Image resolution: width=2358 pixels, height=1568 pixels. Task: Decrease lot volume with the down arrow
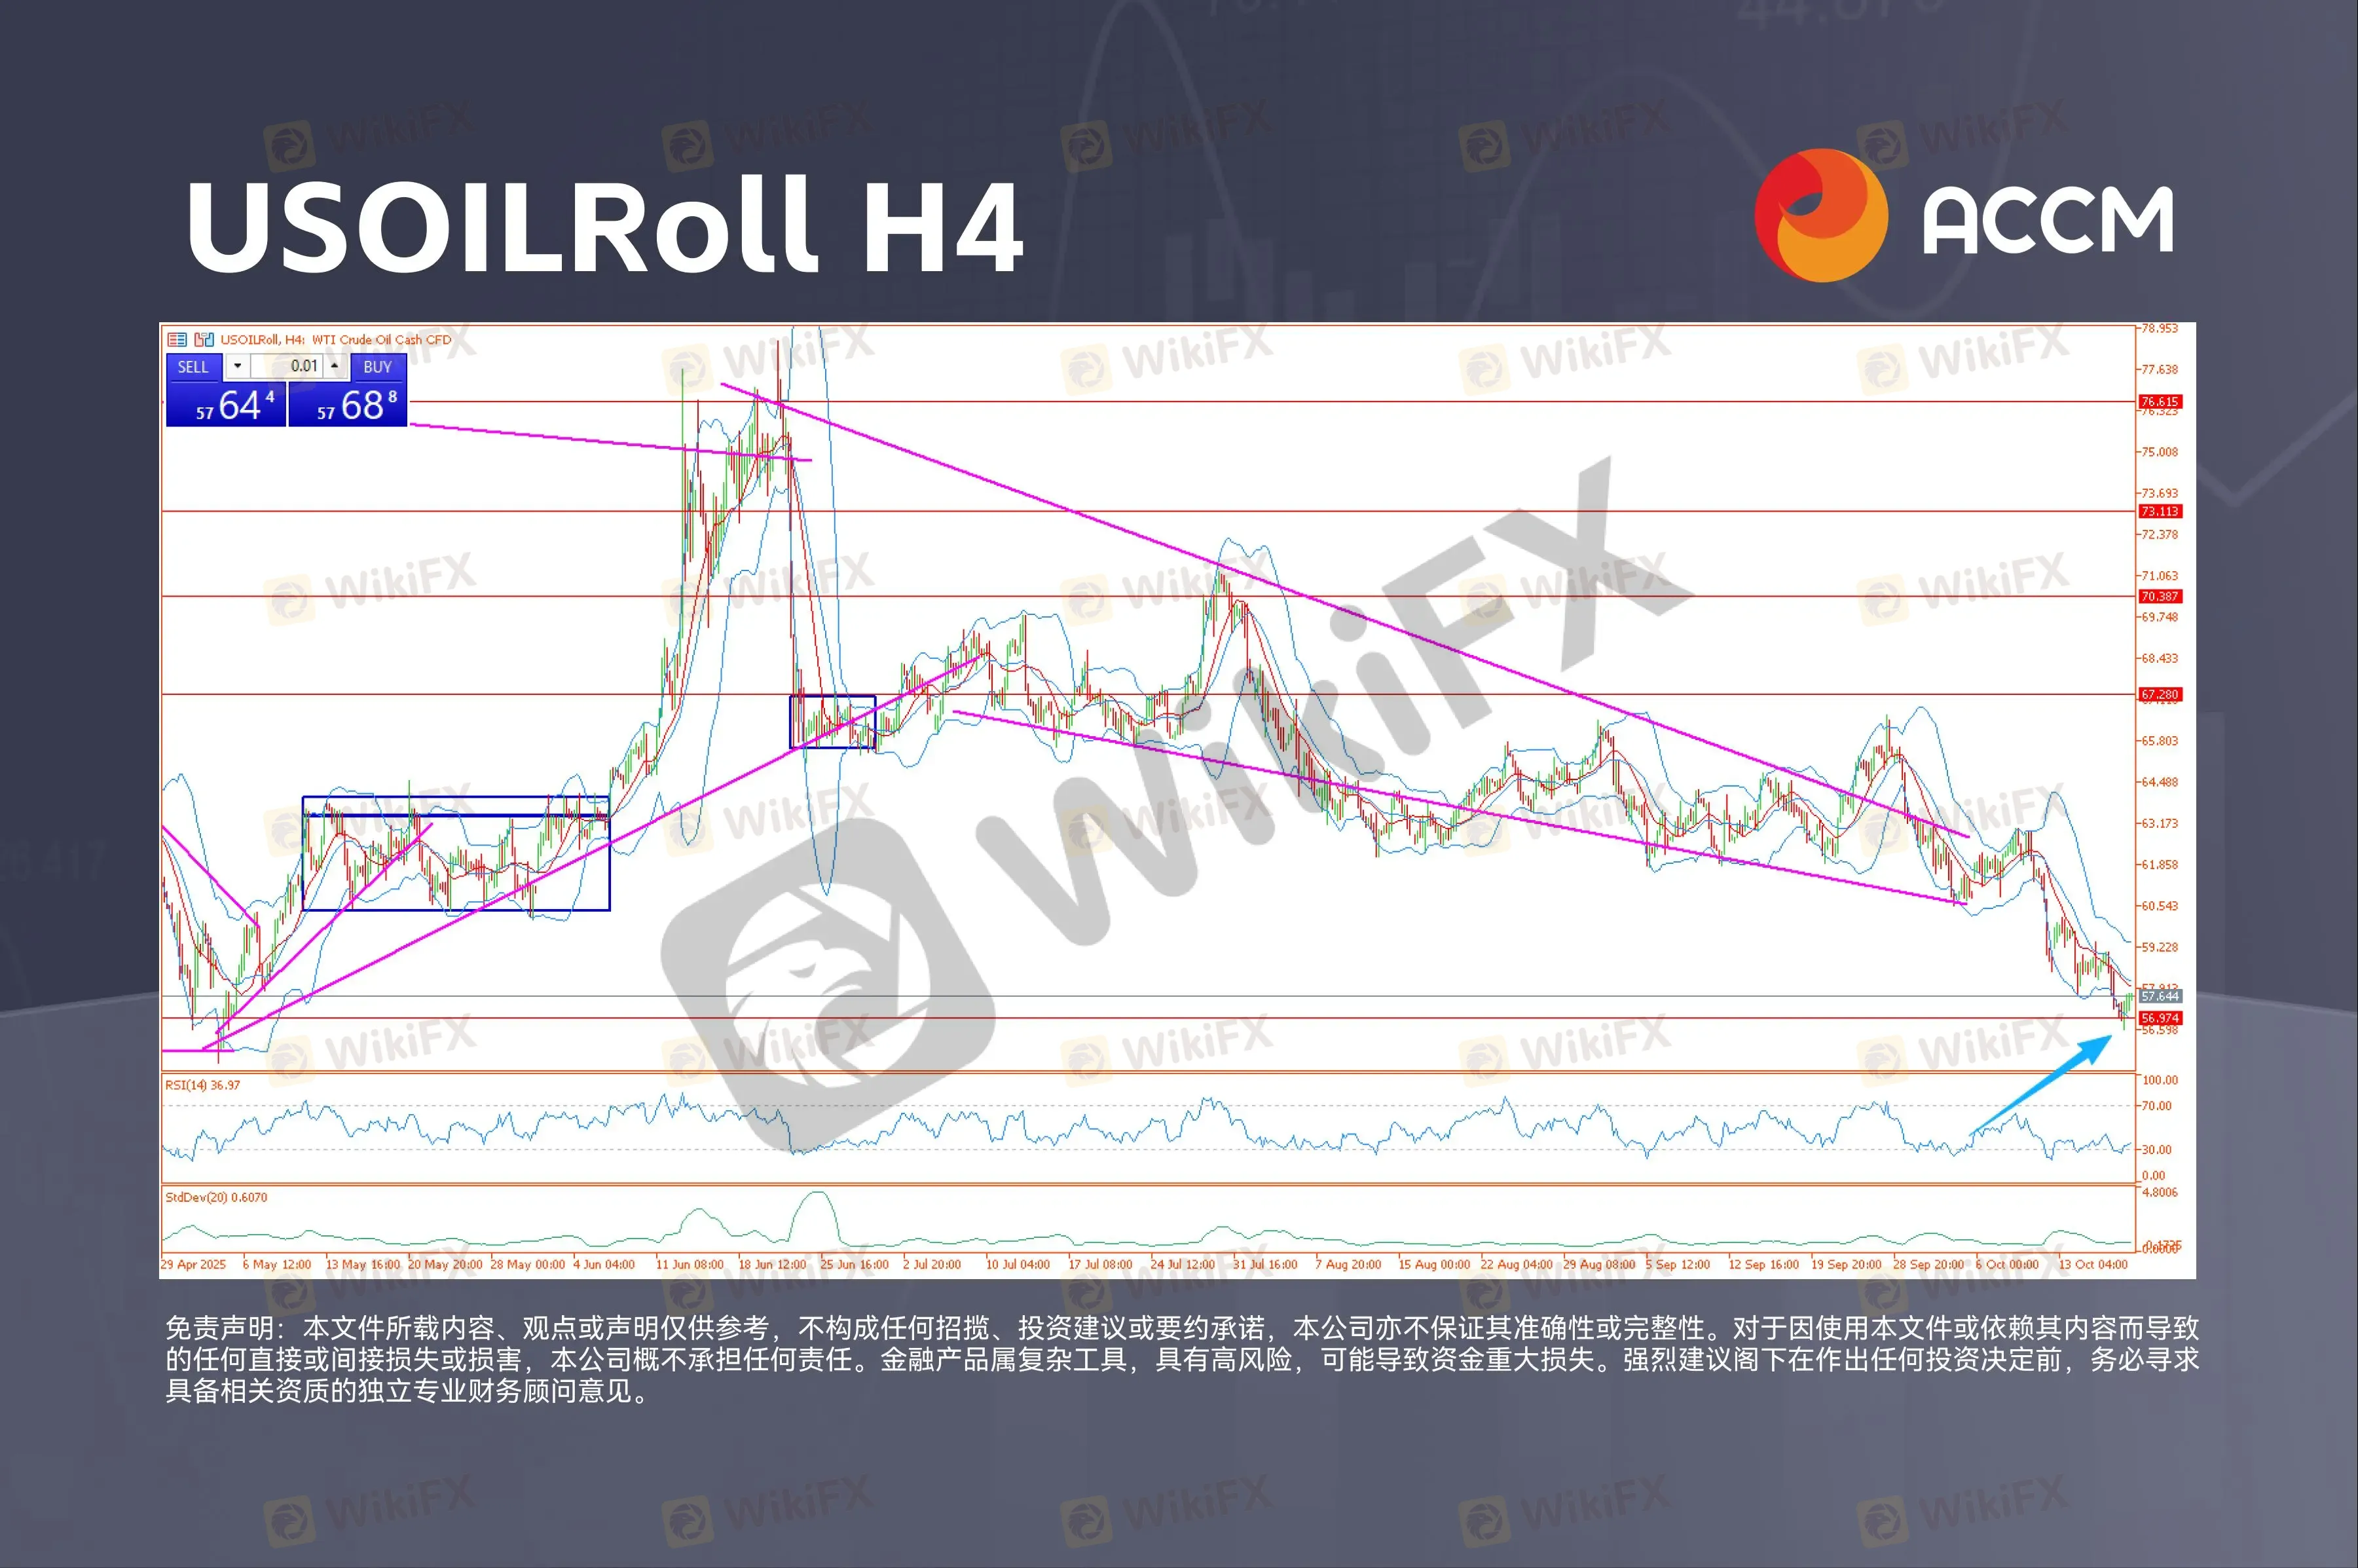click(x=237, y=366)
